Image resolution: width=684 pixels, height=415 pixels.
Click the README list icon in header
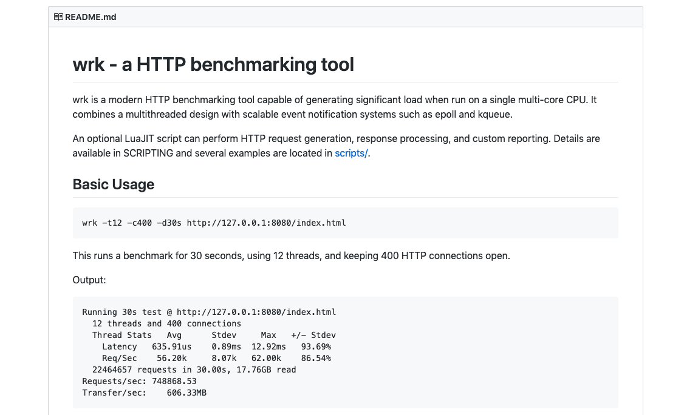[x=58, y=17]
